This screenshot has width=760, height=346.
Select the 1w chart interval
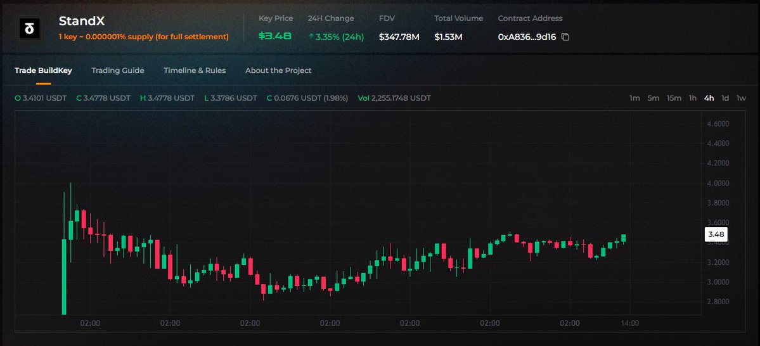tap(741, 98)
